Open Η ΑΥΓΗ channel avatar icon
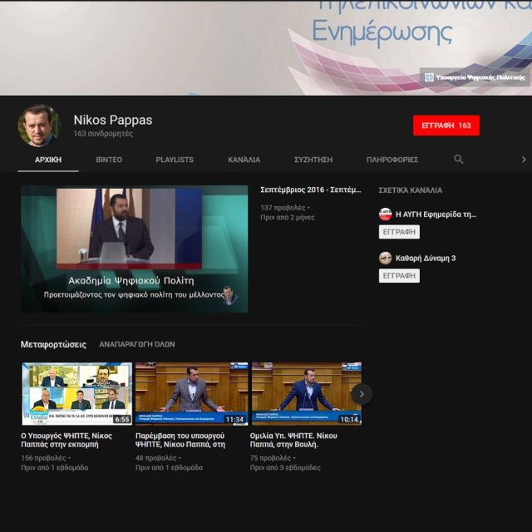 click(x=385, y=214)
